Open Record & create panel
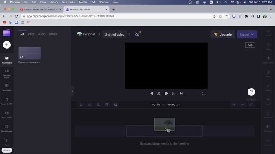The width and height of the screenshot is (275, 154). coord(7,74)
